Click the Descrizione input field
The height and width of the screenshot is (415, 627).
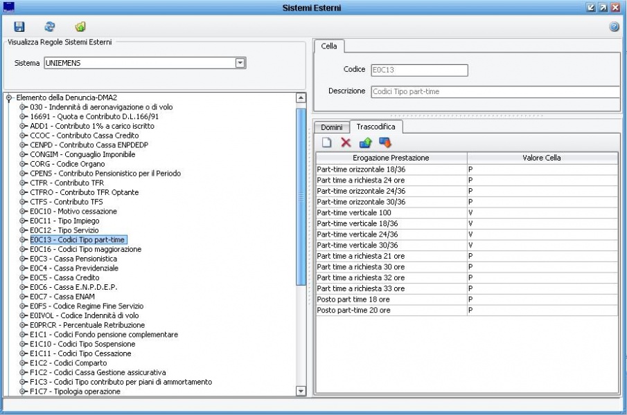495,91
